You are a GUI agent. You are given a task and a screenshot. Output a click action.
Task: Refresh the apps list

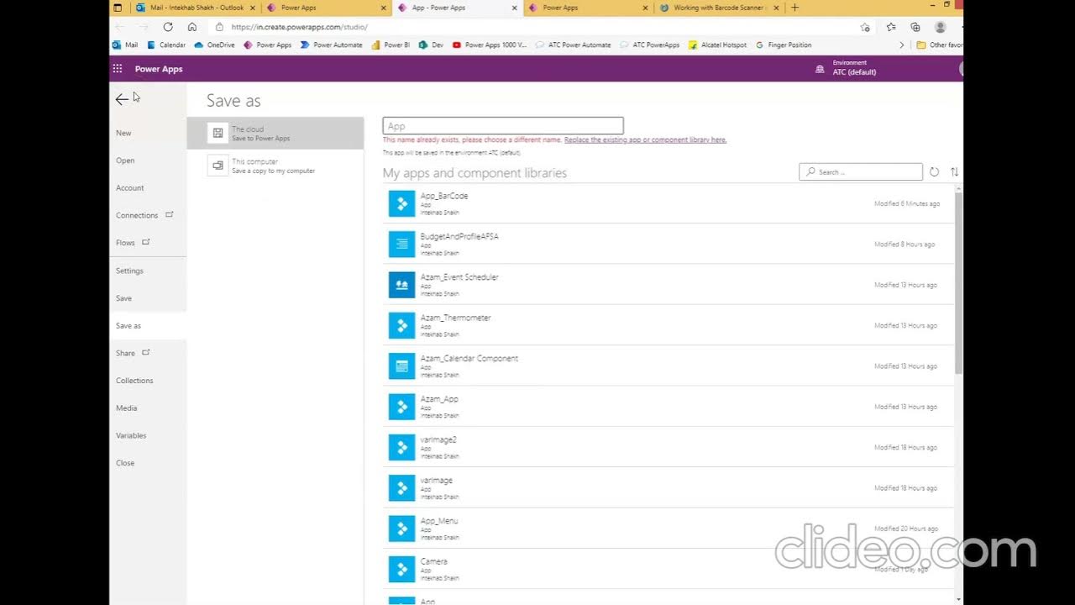click(x=934, y=171)
